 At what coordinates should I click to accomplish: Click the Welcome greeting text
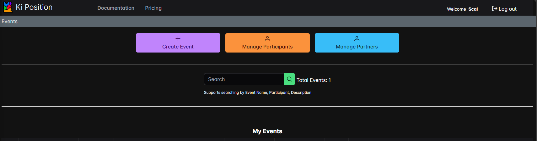tap(456, 9)
